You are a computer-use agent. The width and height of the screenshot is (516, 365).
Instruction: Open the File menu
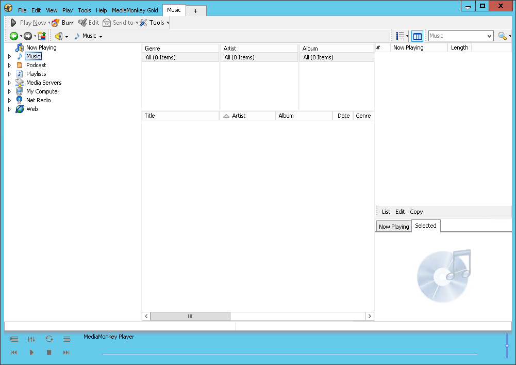pos(22,10)
